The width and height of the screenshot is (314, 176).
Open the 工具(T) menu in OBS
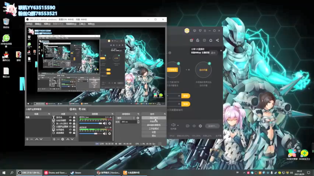[82, 24]
